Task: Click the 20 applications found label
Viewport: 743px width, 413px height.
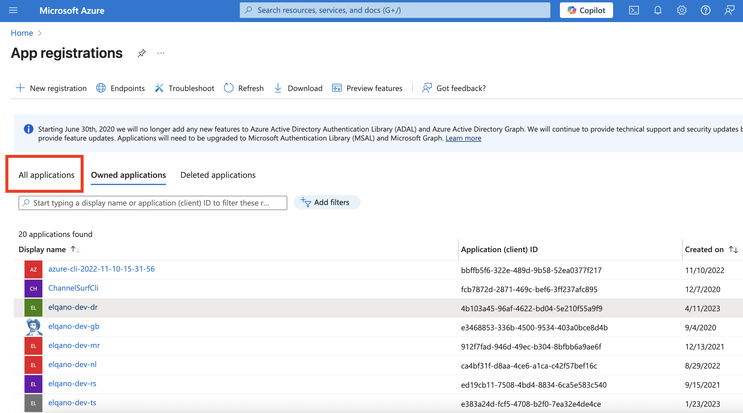Action: point(56,234)
